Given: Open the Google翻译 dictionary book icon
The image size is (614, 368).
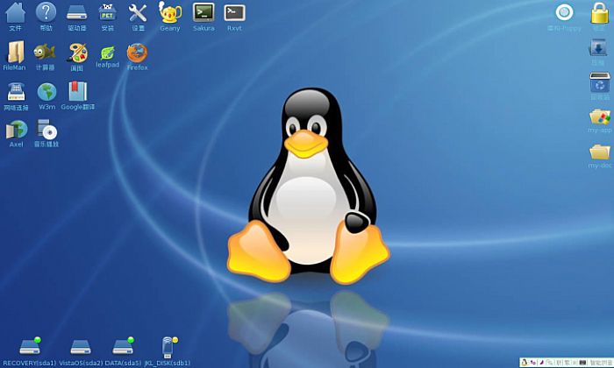Looking at the screenshot, I should coord(78,91).
